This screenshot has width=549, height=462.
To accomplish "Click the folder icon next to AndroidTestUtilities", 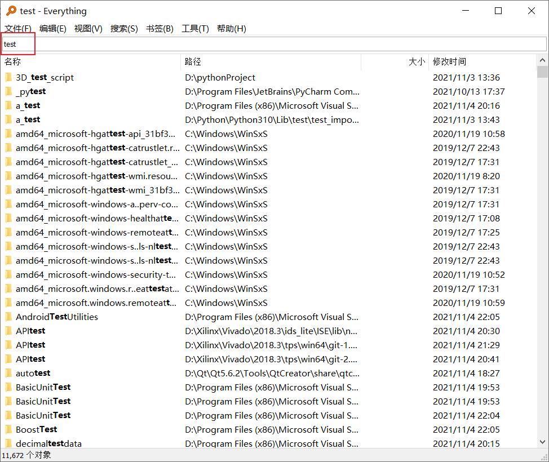I will pos(9,317).
